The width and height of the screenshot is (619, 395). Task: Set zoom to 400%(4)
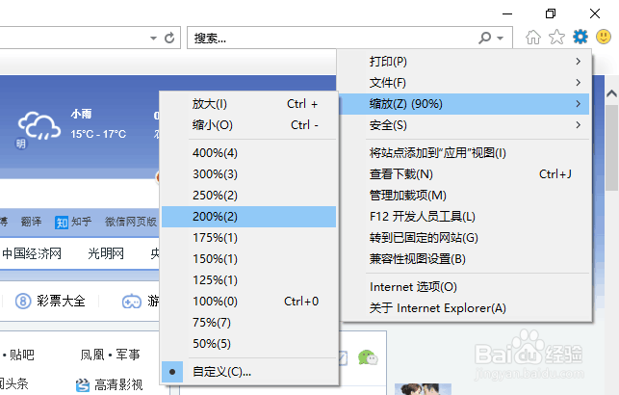[249, 153]
